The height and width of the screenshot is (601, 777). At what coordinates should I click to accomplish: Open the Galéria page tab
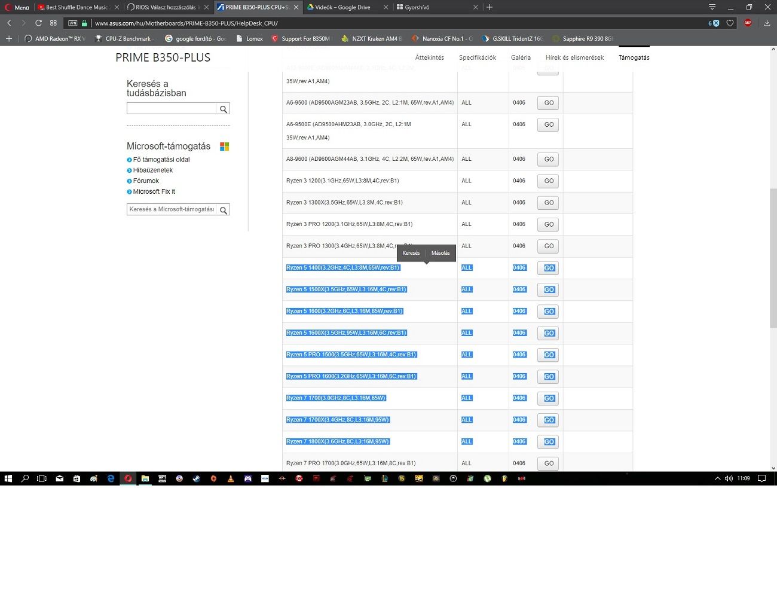coord(521,57)
